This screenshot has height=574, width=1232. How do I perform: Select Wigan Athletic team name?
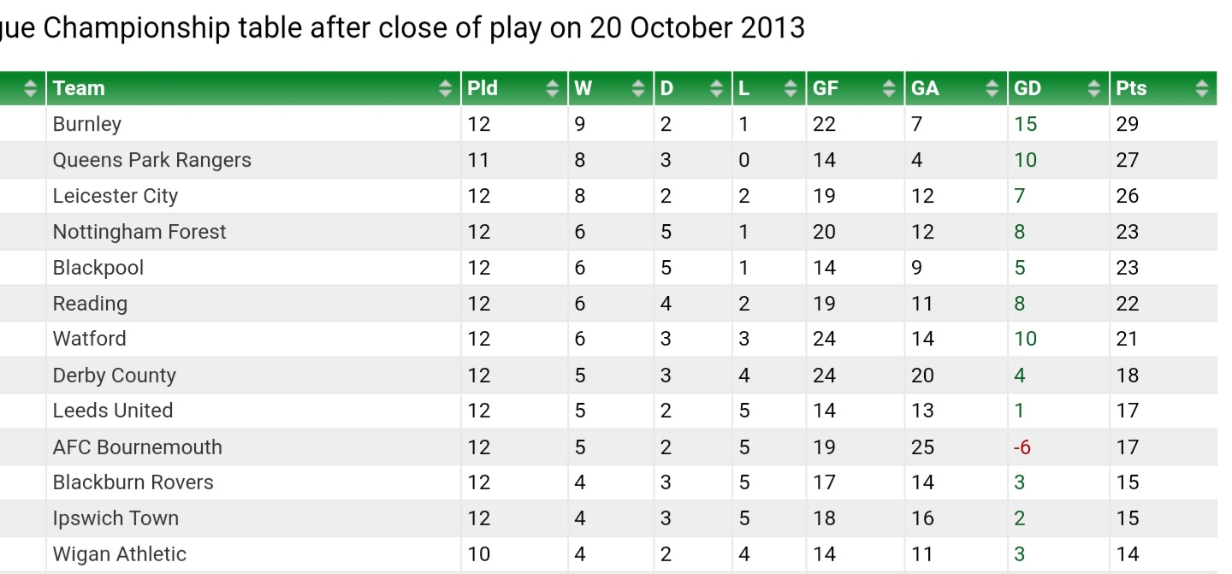pos(120,554)
